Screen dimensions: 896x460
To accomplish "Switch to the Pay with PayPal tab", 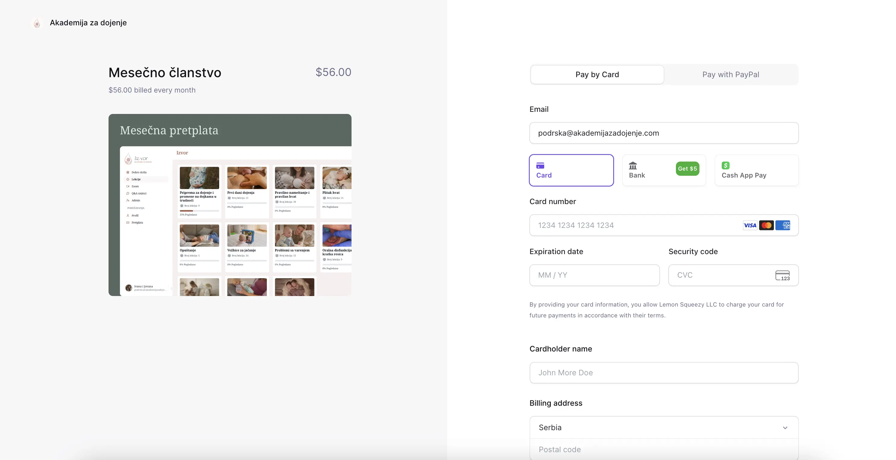I will 730,74.
